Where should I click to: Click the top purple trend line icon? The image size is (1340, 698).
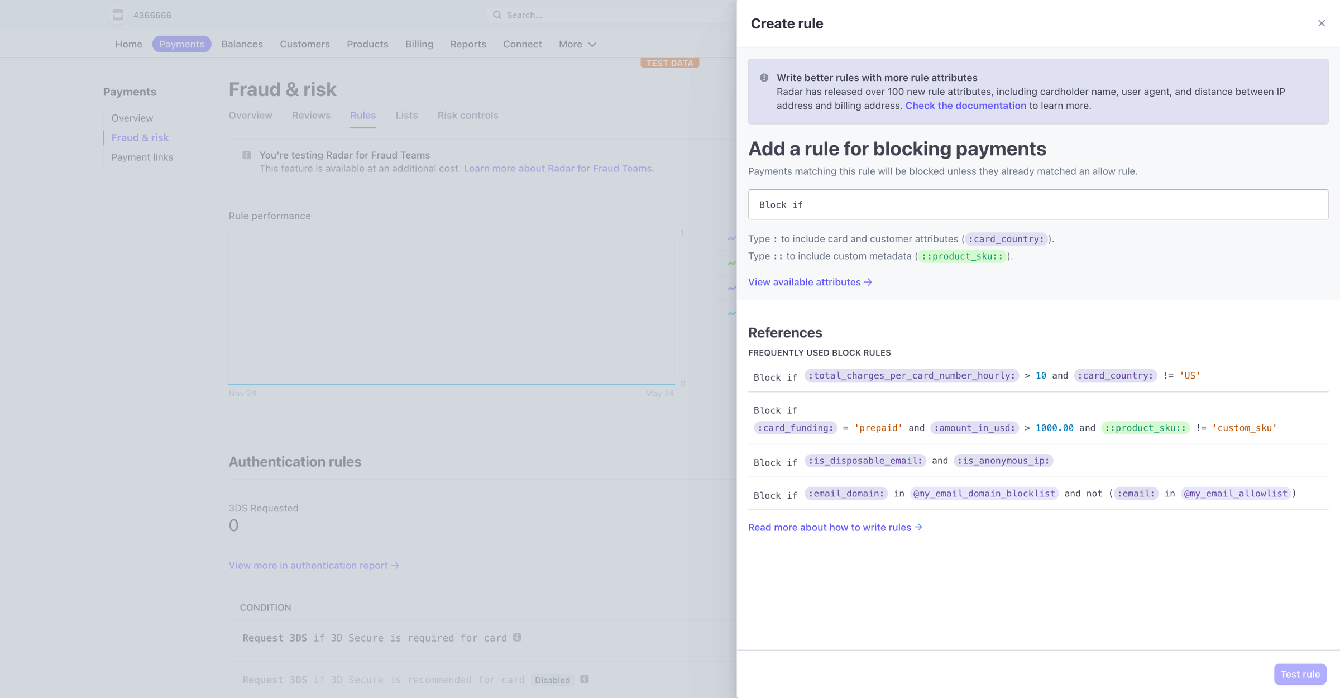coord(731,238)
